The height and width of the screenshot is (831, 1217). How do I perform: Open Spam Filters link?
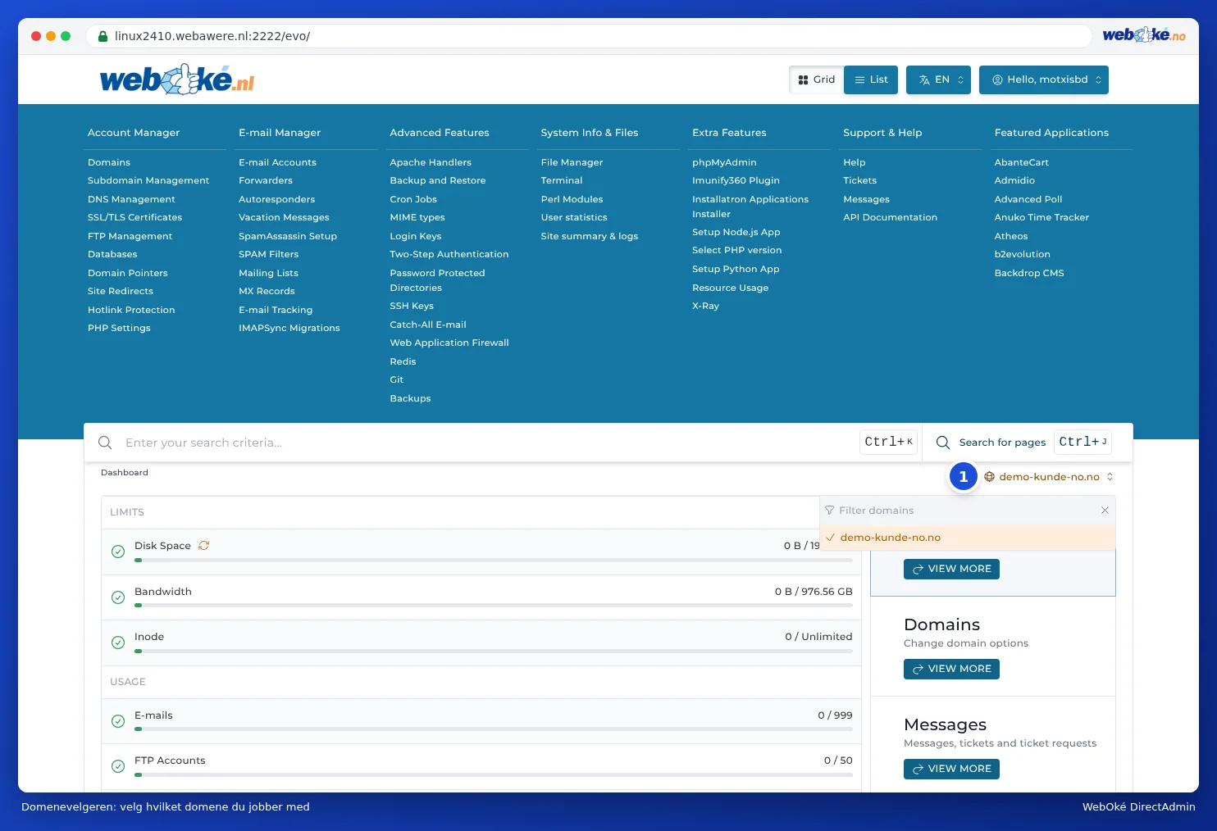point(268,254)
